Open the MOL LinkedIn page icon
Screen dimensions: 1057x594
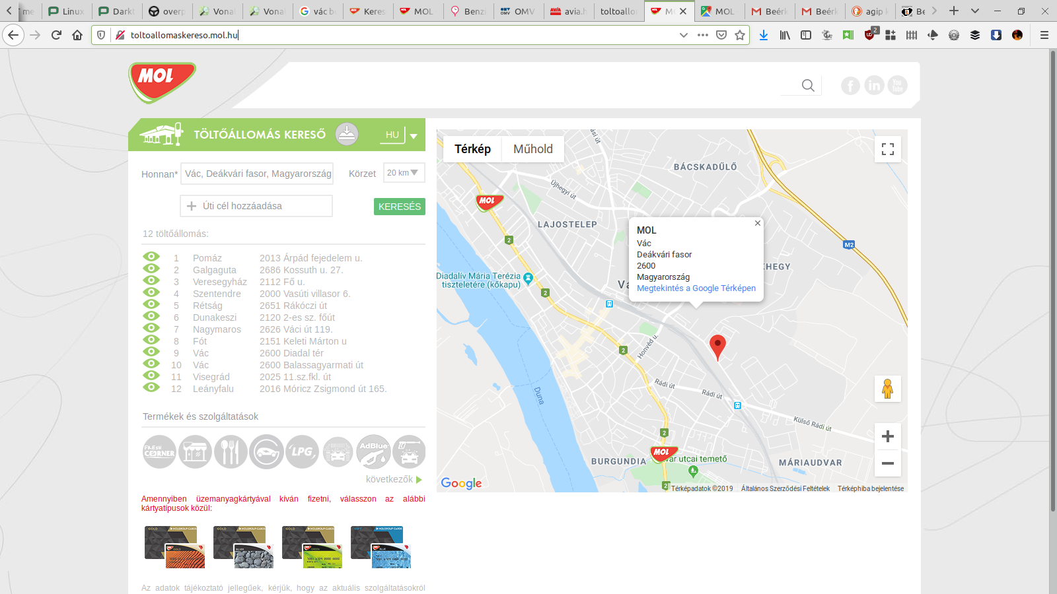point(874,85)
